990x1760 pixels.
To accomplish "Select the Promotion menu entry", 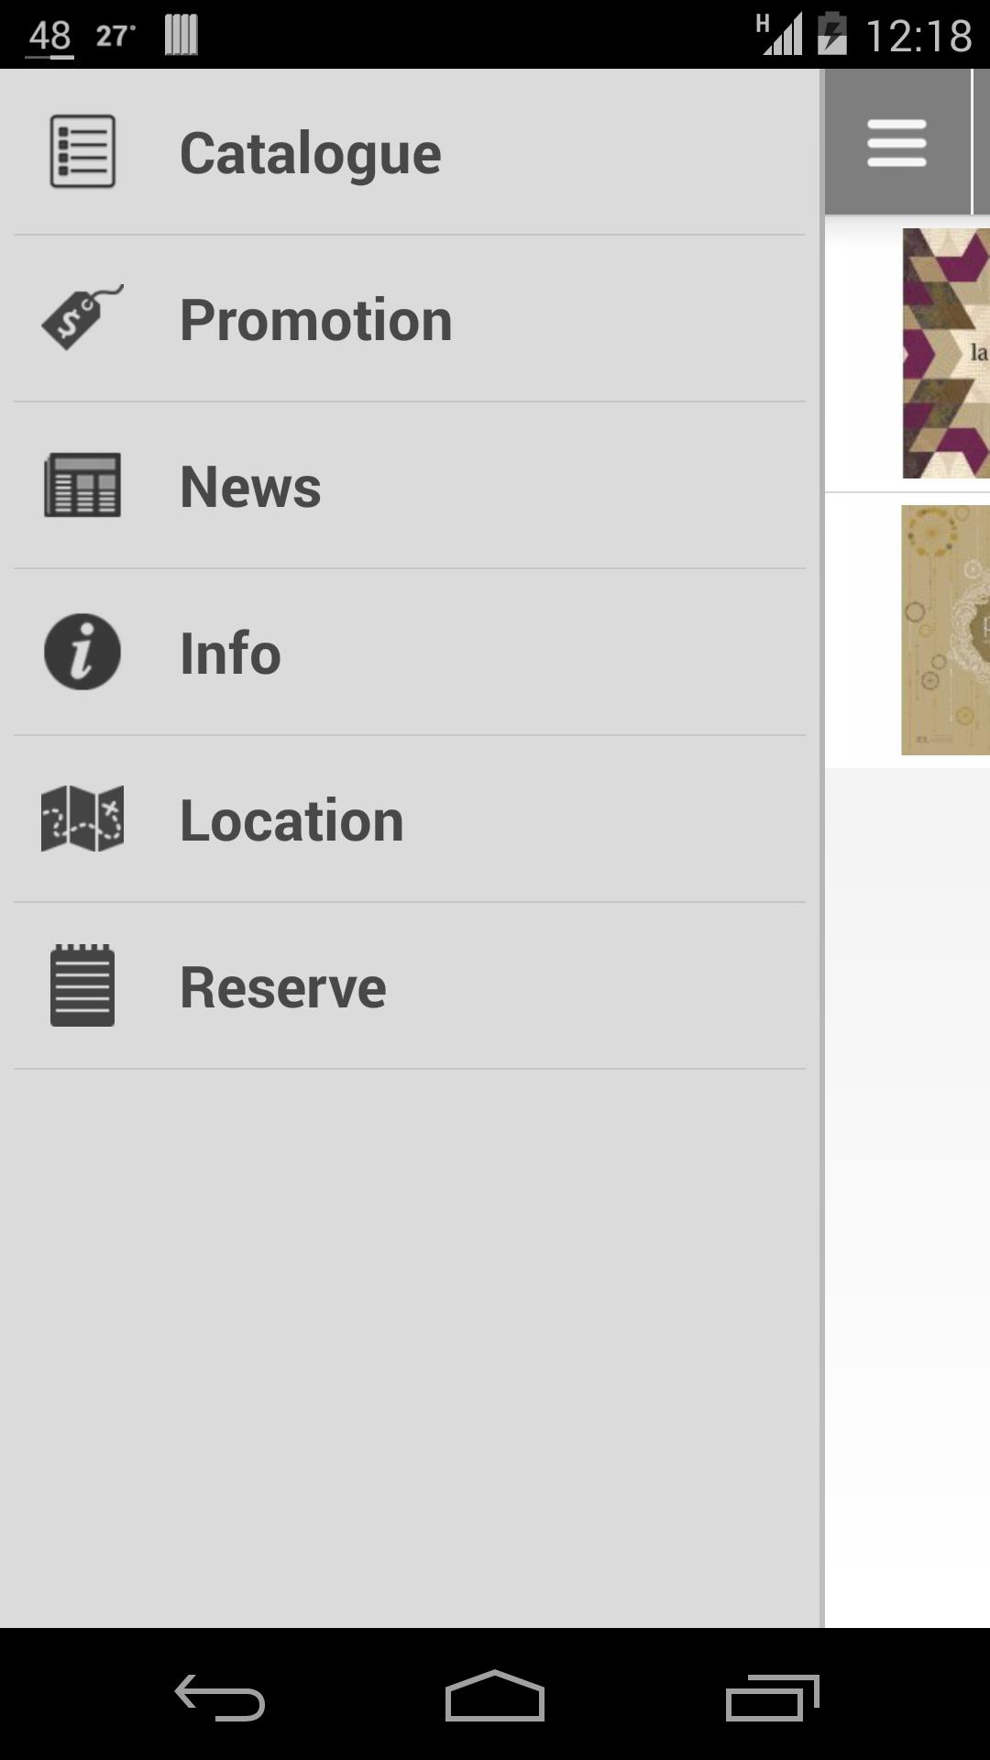I will pyautogui.click(x=316, y=320).
